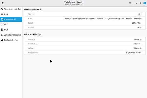Click the Ongelmien vianmääritys subtitle
This screenshot has width=147, height=98.
(x=73, y=4)
